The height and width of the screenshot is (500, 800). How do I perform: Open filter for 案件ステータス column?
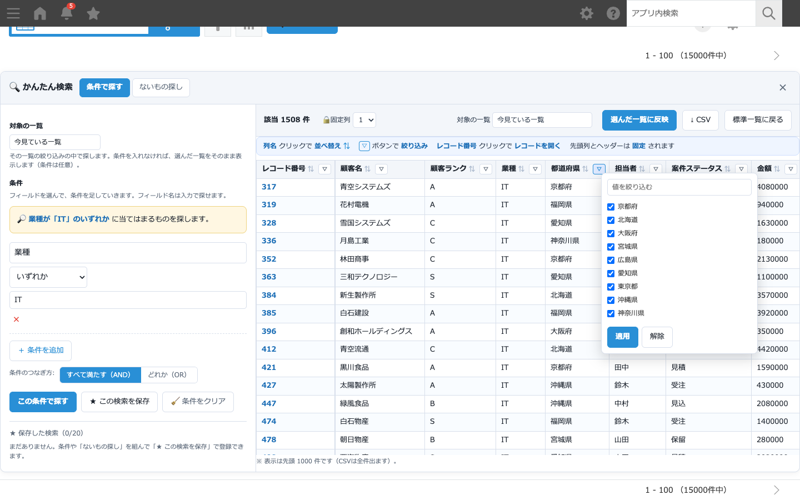pos(741,169)
